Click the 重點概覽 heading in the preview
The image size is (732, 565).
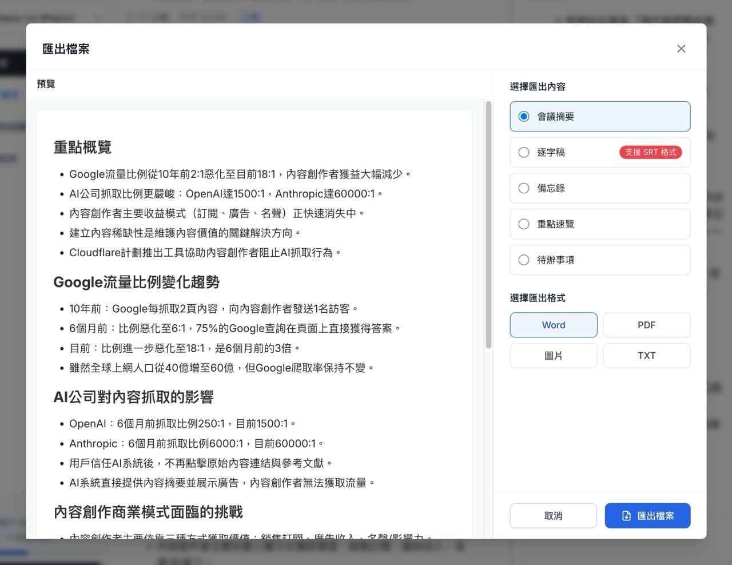[x=82, y=148]
